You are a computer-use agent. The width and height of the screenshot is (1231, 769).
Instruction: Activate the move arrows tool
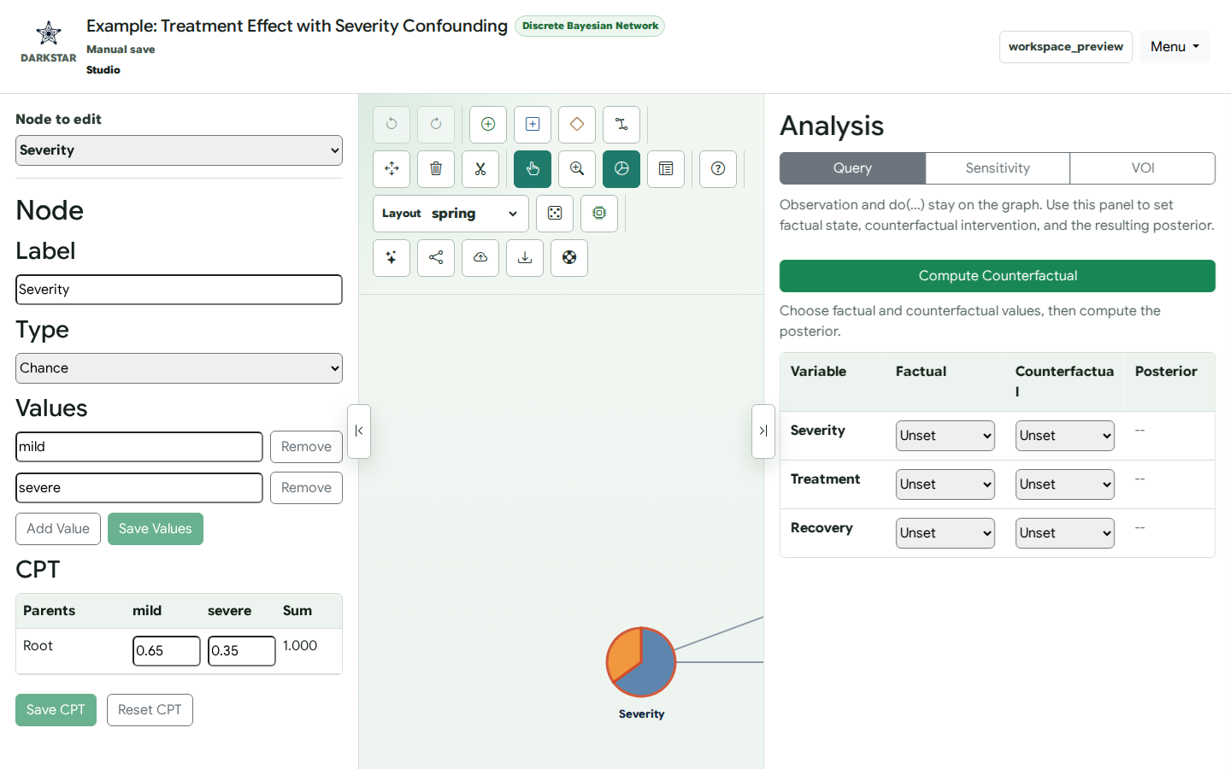(392, 169)
